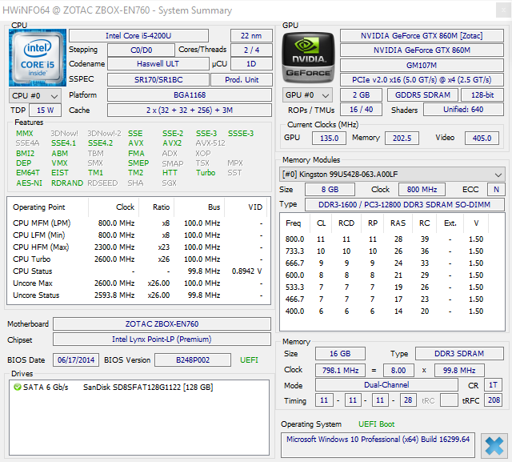The height and width of the screenshot is (462, 512).
Task: Click the ECC value N
Action: 496,190
